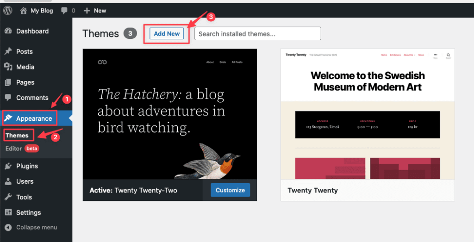
Task: Open the Media library sidebar item
Action: pyautogui.click(x=25, y=67)
